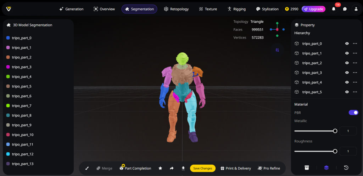Click cube icon of tripo_part_0 hierarchy row
Image resolution: width=363 pixels, height=176 pixels.
click(x=297, y=43)
